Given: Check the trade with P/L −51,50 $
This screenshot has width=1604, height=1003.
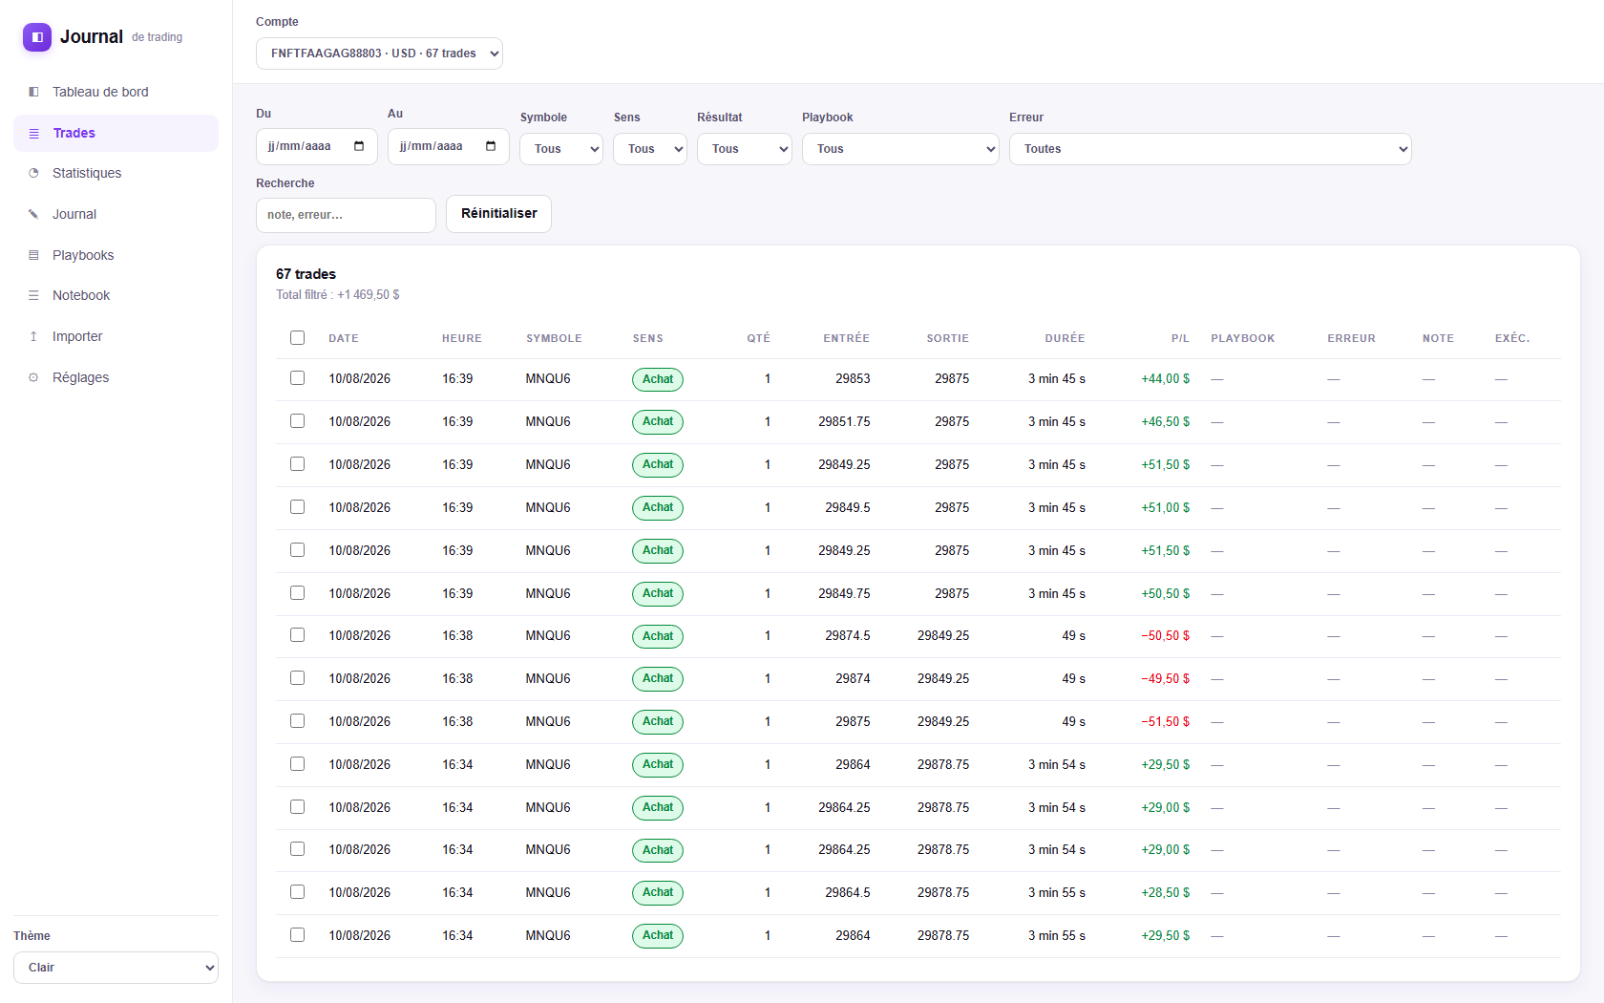Looking at the screenshot, I should tap(297, 721).
